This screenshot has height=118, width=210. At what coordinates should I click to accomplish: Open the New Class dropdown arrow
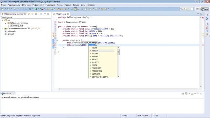(55, 9)
